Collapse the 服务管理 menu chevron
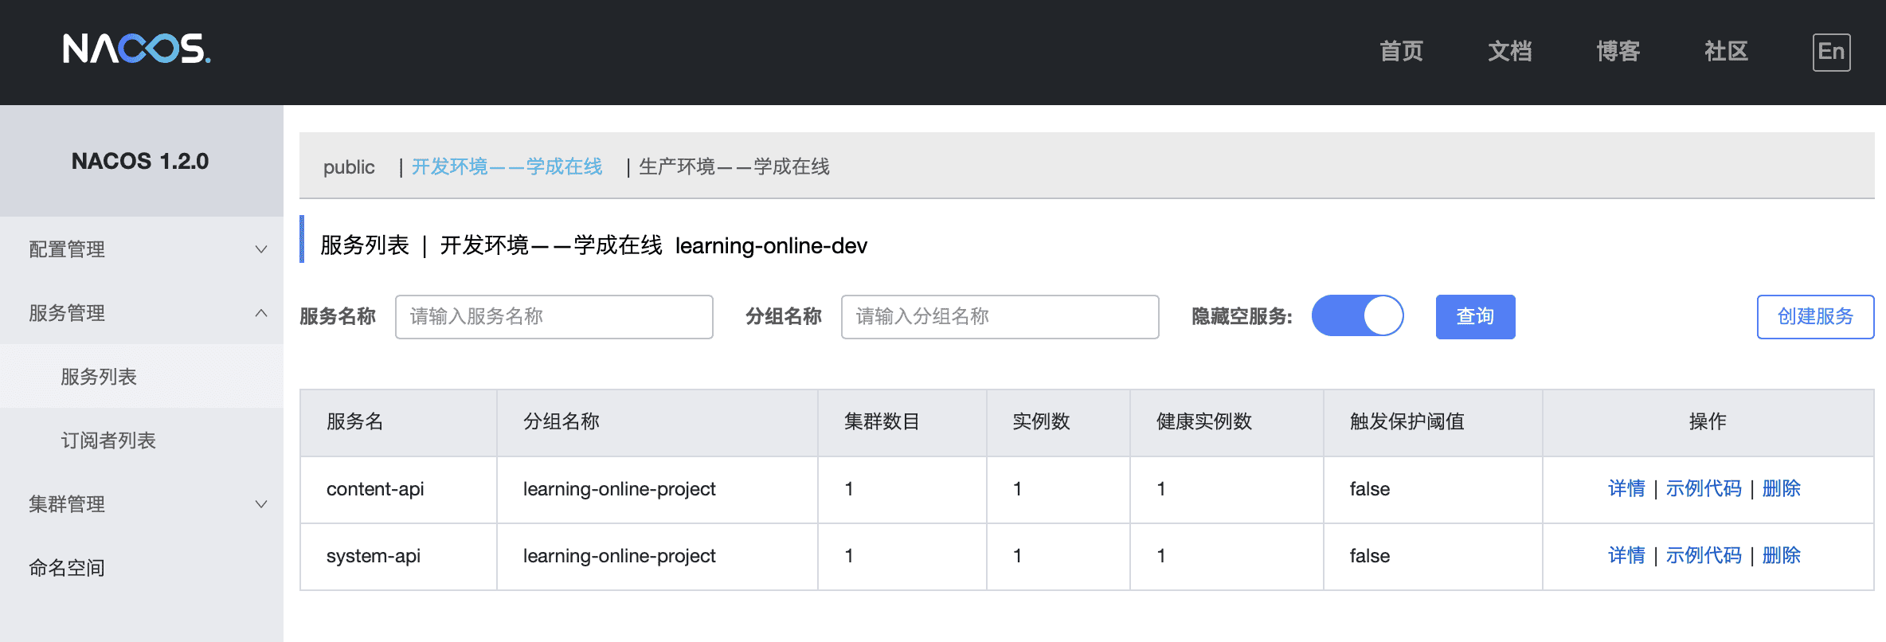The width and height of the screenshot is (1886, 642). point(260,313)
